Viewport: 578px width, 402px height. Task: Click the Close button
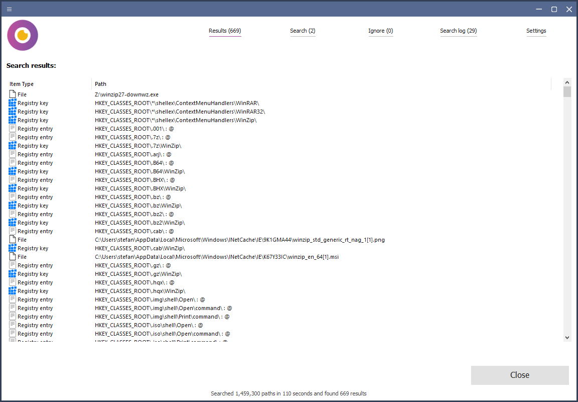(520, 375)
